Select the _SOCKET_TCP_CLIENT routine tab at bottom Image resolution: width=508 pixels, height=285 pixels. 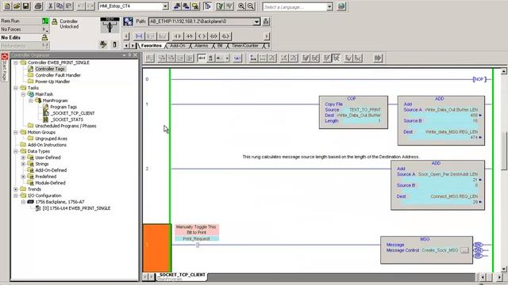[183, 275]
